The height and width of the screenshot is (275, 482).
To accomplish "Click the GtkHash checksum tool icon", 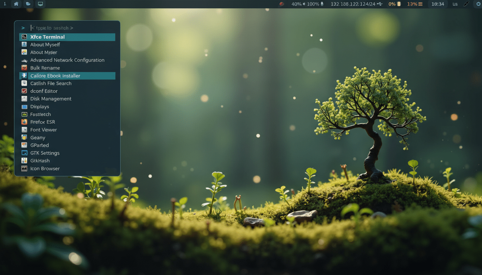I will (x=24, y=160).
